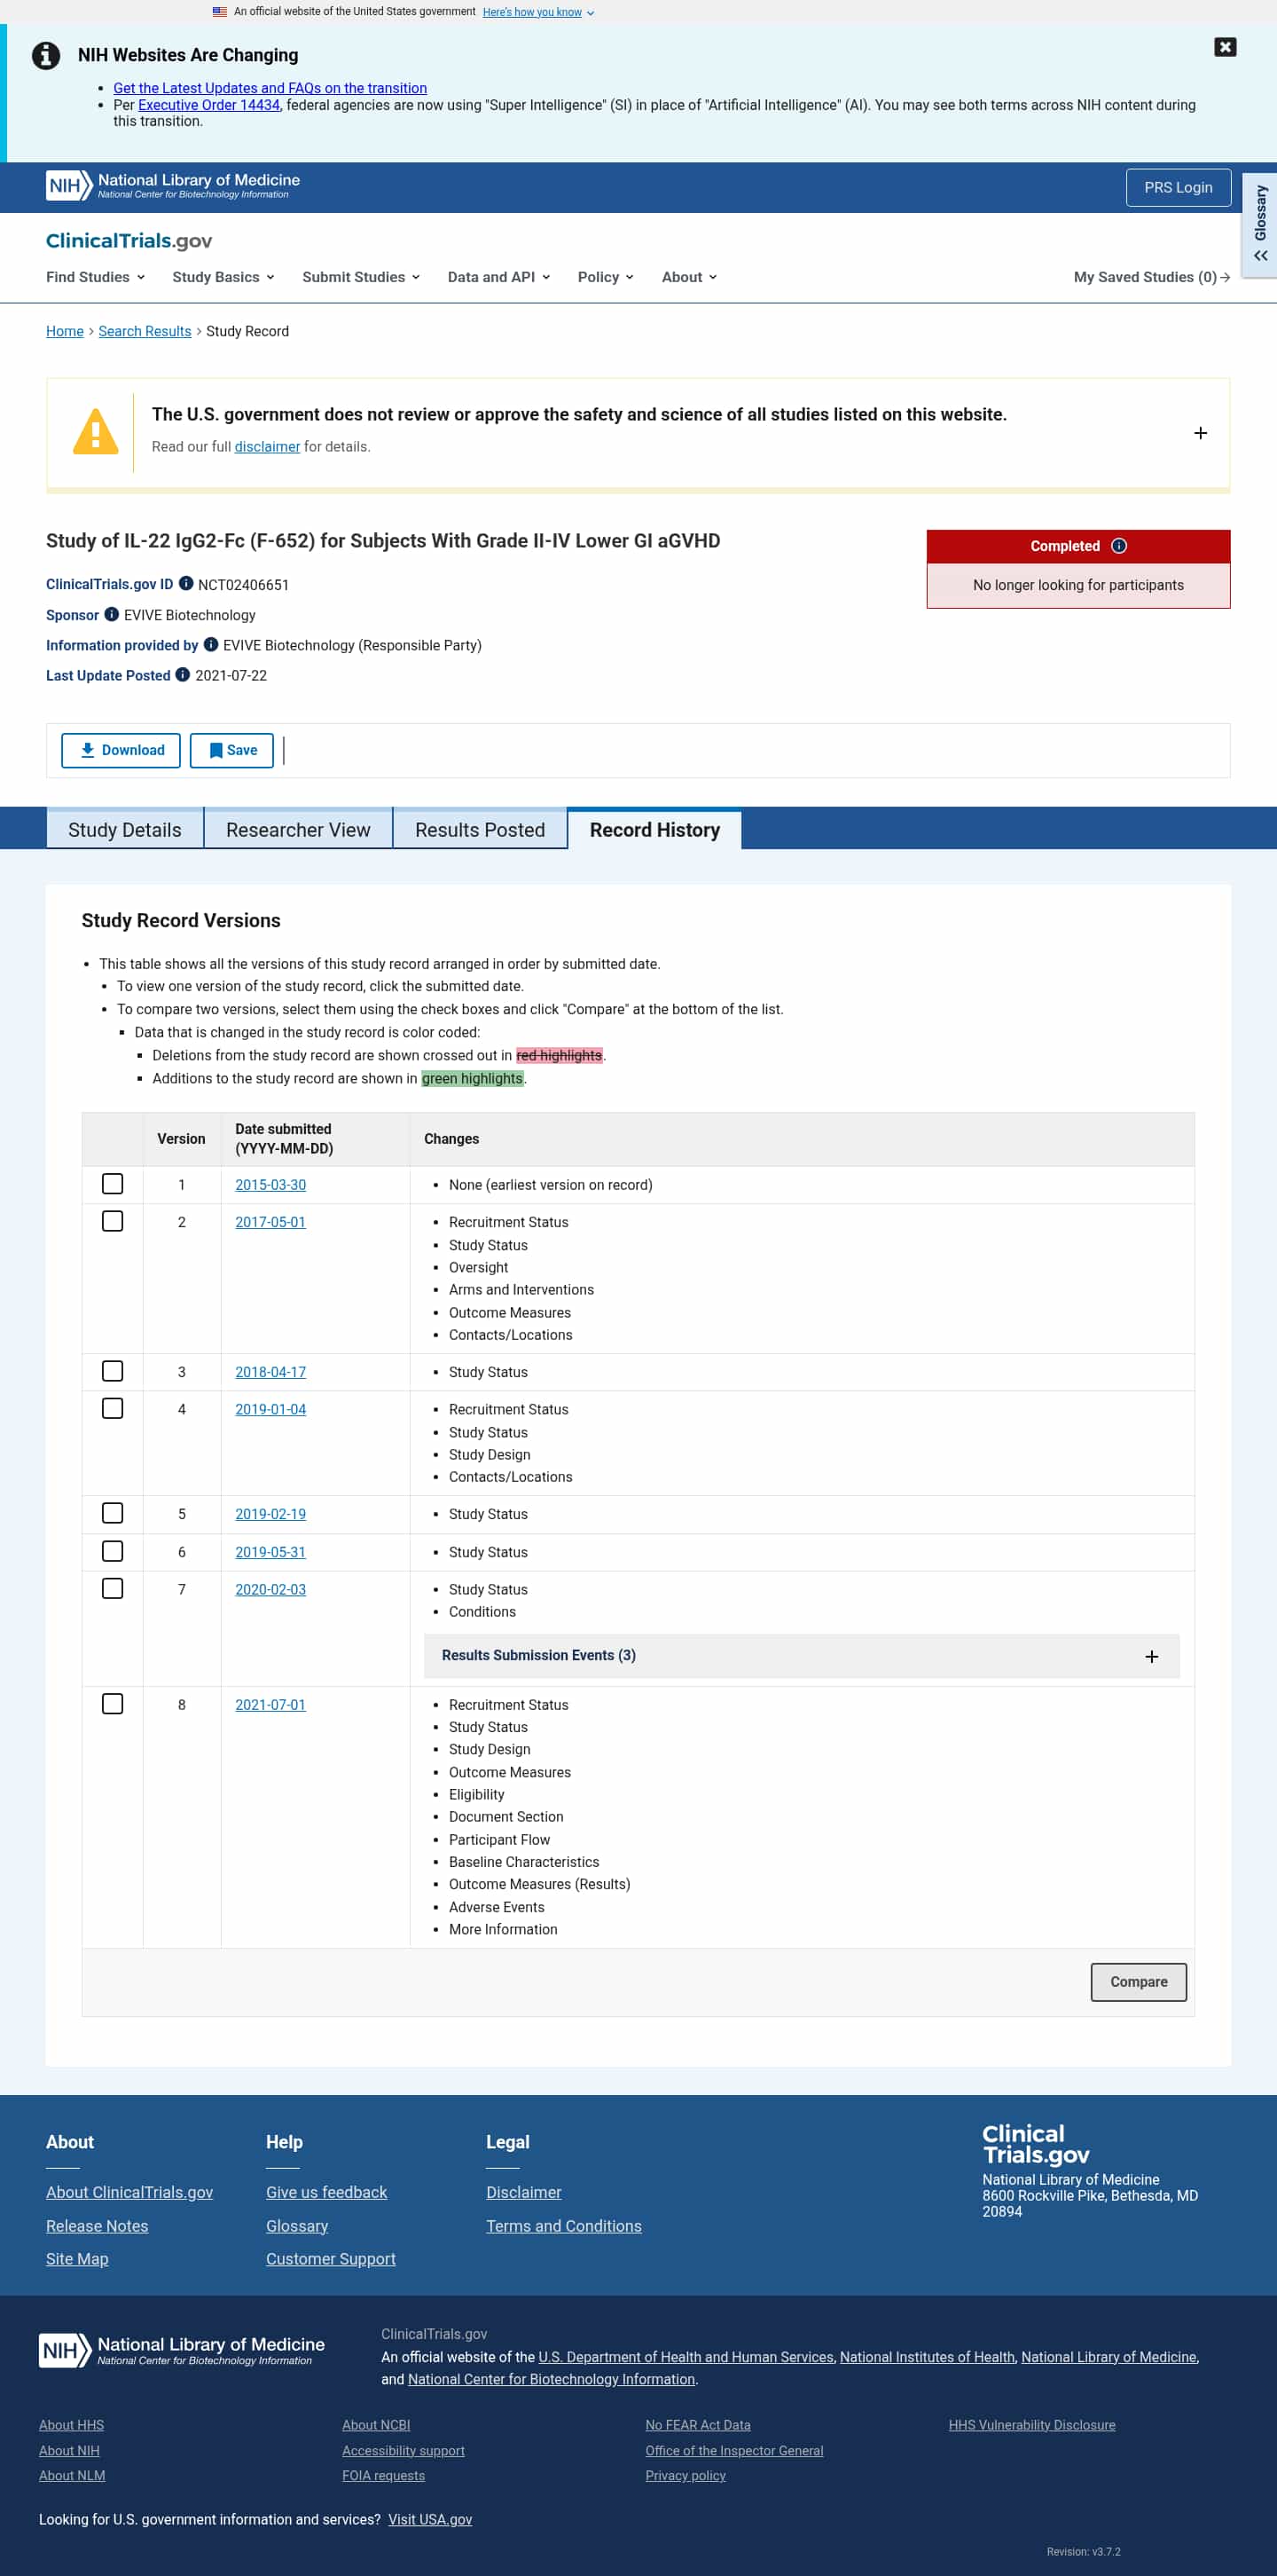Select version 8 checkbox dated 2021-07-01
1277x2576 pixels.
point(113,1703)
